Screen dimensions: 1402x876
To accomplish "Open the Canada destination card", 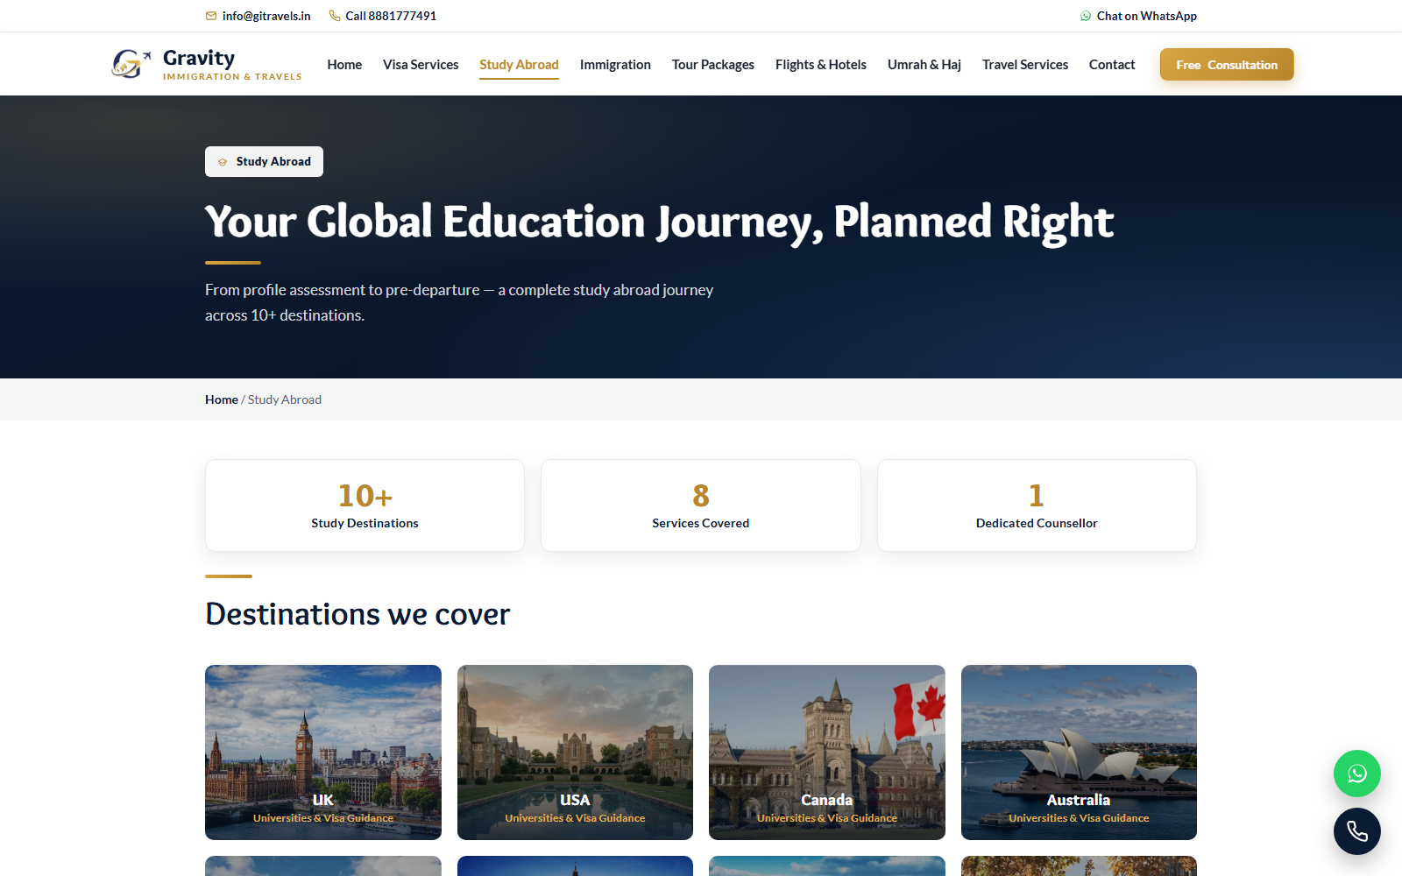I will click(827, 752).
